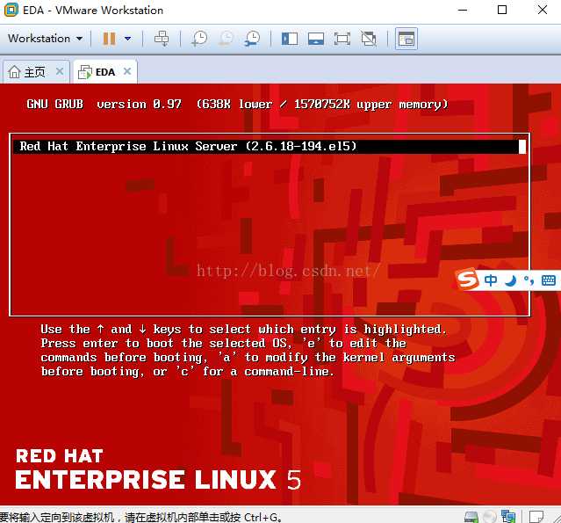Image resolution: width=561 pixels, height=523 pixels.
Task: Click the VMware Workstation title icon
Action: coord(11,10)
